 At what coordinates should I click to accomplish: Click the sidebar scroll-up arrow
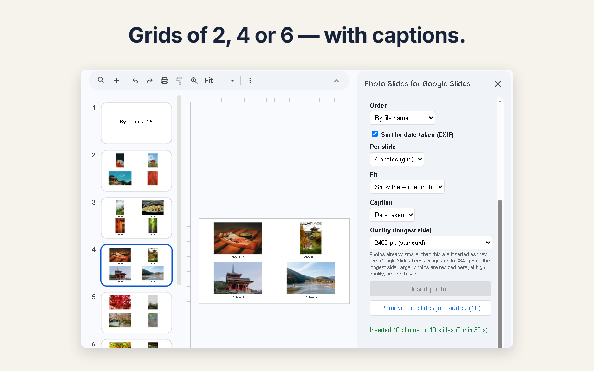500,101
